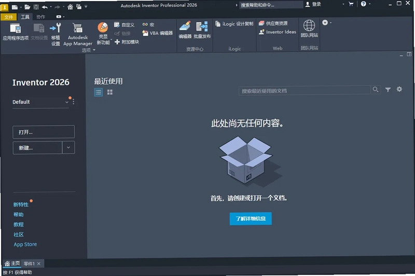This screenshot has height=276, width=415.
Task: Click the Help question mark icon
Action: click(x=364, y=4)
